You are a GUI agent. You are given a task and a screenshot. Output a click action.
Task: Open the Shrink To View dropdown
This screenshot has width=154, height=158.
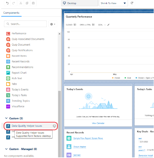113,3
